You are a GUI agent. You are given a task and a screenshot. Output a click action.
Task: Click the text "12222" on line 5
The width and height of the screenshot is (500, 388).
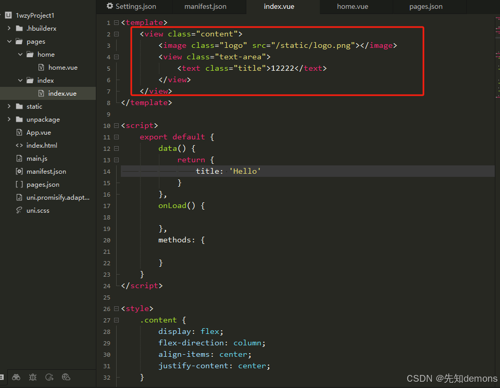click(282, 68)
